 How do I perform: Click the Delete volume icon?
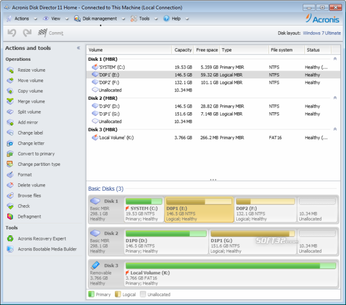point(10,185)
